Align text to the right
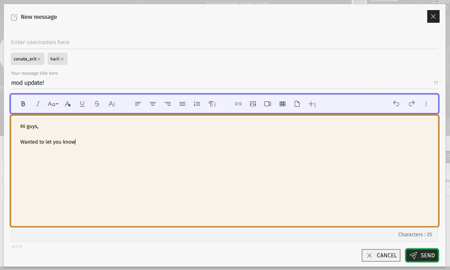This screenshot has height=270, width=450. [168, 104]
